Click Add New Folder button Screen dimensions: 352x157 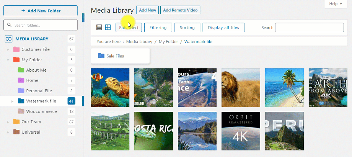[41, 11]
